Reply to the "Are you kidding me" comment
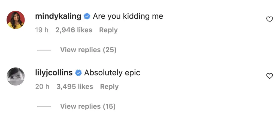The image size is (279, 121). pos(108,30)
